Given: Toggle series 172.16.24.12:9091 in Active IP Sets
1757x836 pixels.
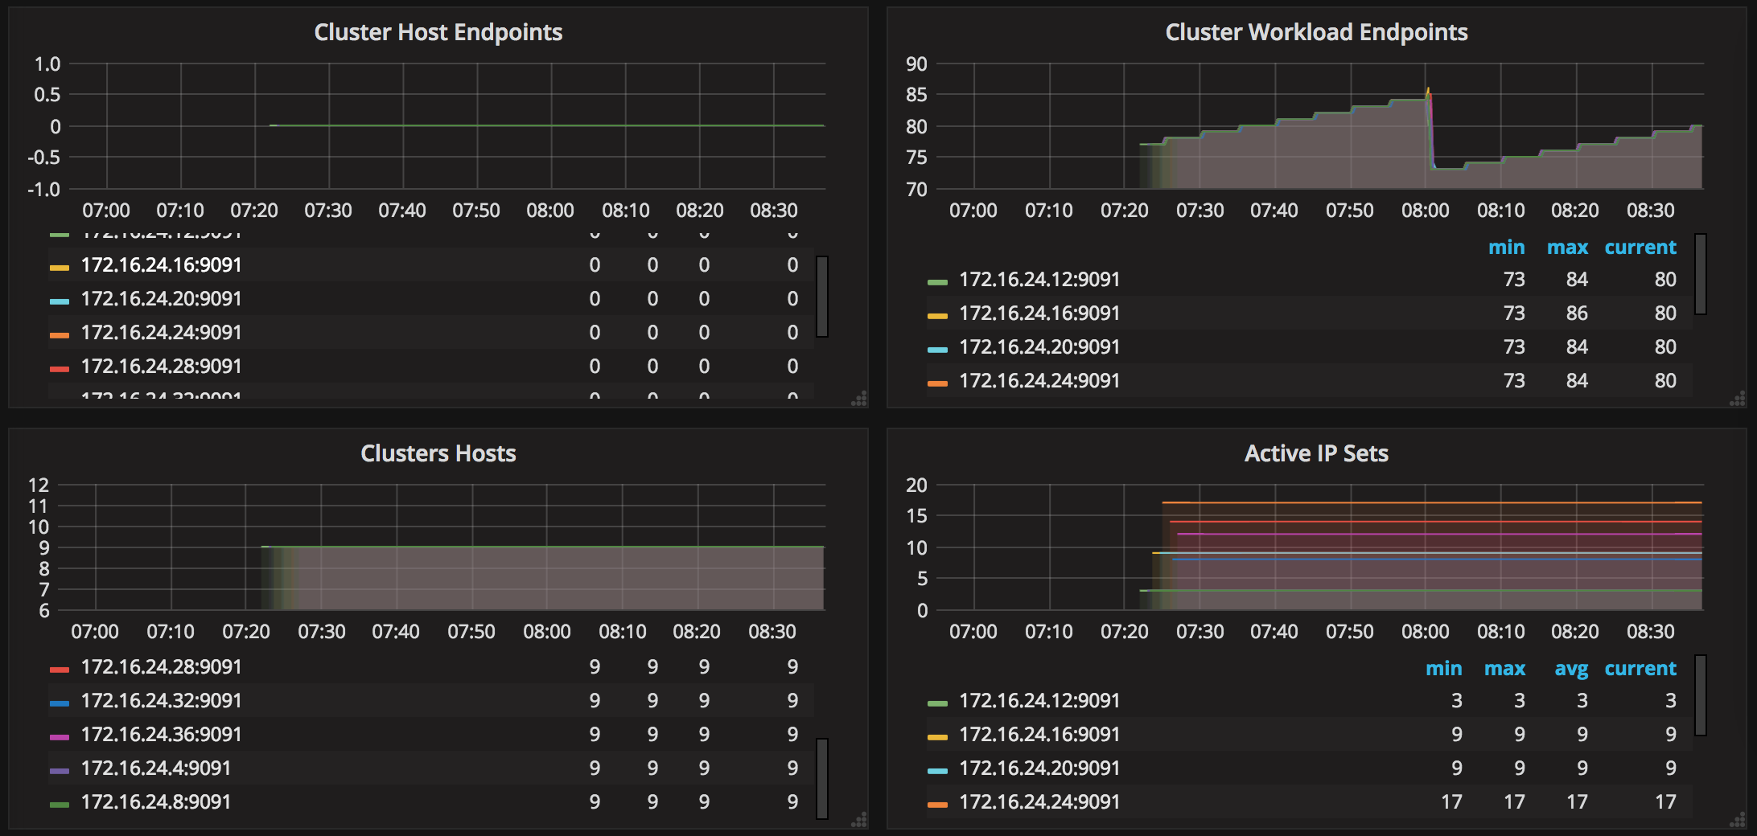Looking at the screenshot, I should (x=1039, y=701).
